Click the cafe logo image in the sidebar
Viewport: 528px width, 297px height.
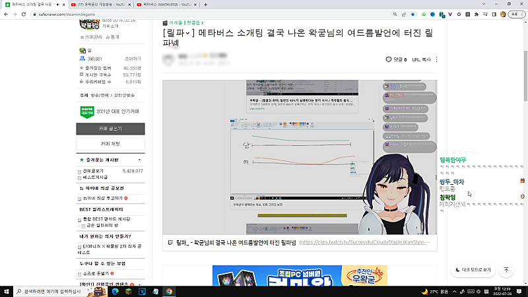click(89, 24)
